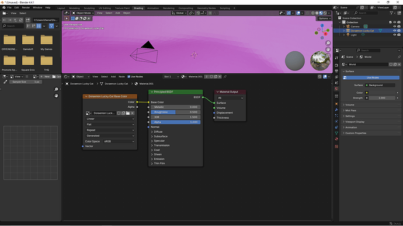Adjust the Sample Size field
The height and width of the screenshot is (226, 403).
26,82
